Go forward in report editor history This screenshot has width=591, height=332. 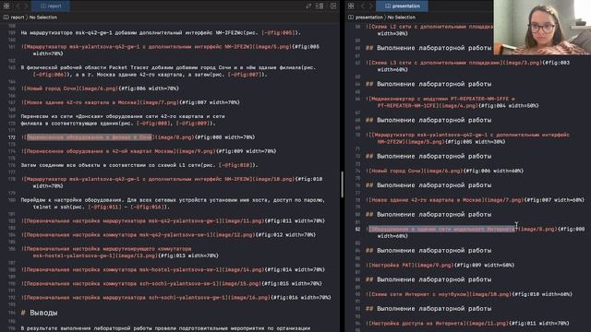tap(26, 6)
